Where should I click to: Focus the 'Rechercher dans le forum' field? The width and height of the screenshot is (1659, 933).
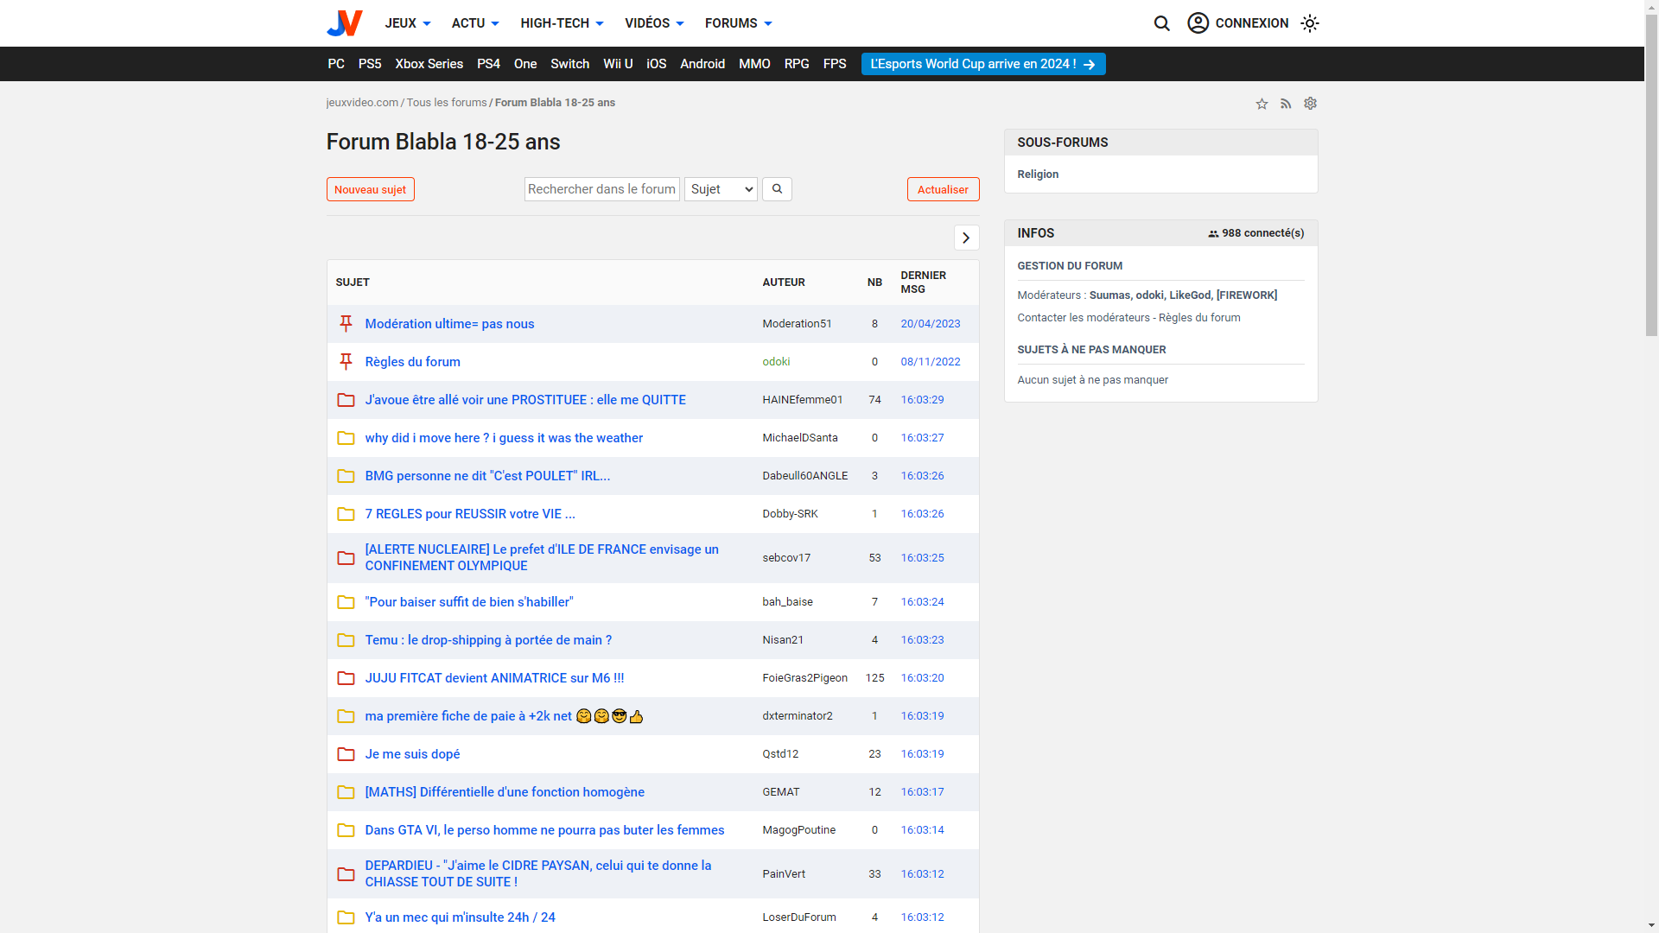tap(602, 189)
